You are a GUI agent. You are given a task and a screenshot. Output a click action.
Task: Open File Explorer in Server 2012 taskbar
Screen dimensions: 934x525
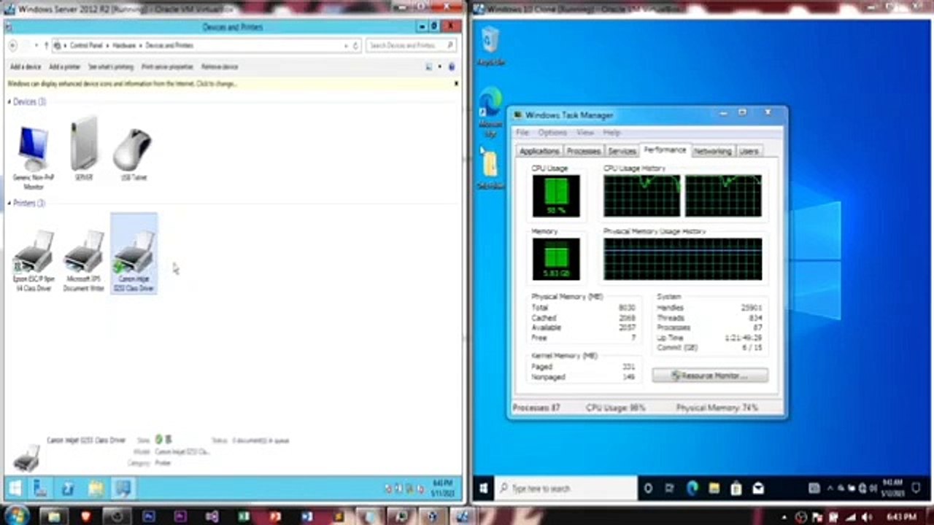[95, 488]
